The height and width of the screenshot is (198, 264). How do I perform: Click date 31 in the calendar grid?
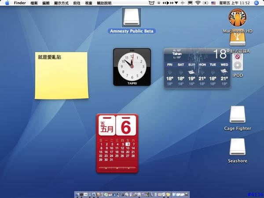coord(111,160)
